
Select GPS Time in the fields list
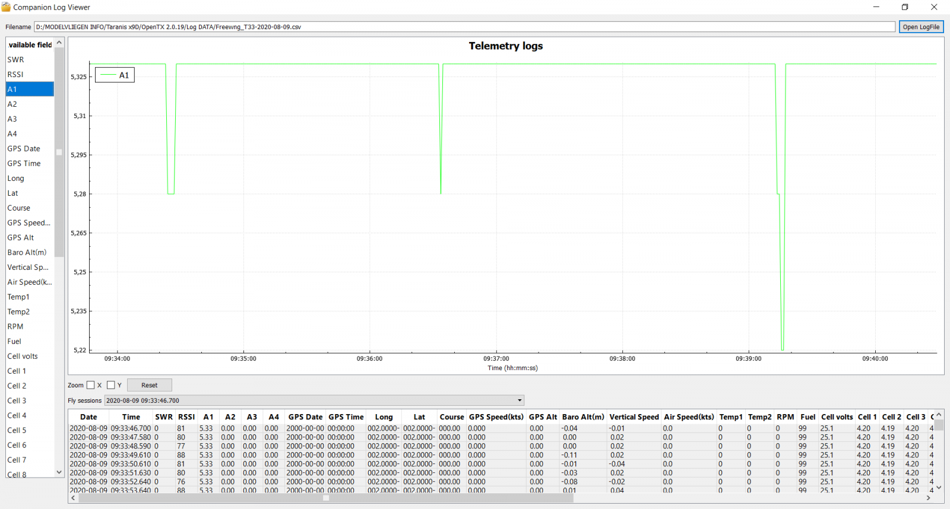pyautogui.click(x=30, y=163)
